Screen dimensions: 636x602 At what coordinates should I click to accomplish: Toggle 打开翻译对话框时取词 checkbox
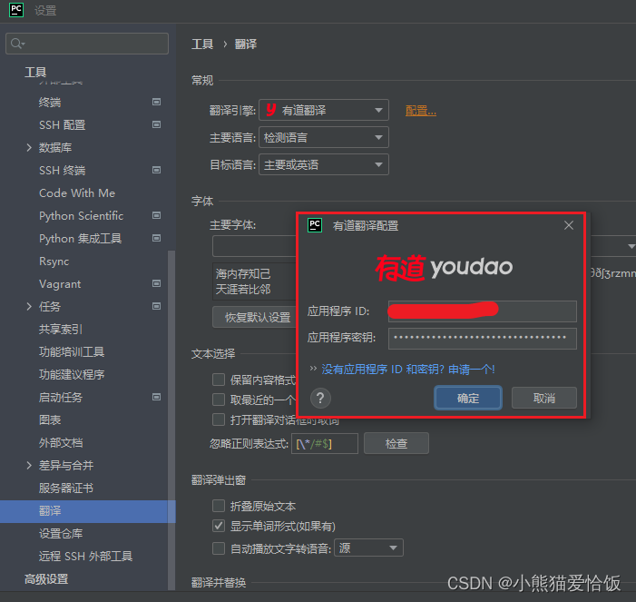coord(219,419)
